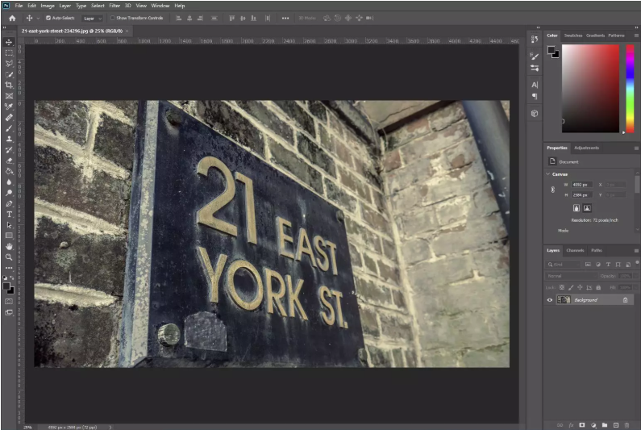This screenshot has height=430, width=641.
Task: Select the Brush tool
Action: [x=9, y=128]
